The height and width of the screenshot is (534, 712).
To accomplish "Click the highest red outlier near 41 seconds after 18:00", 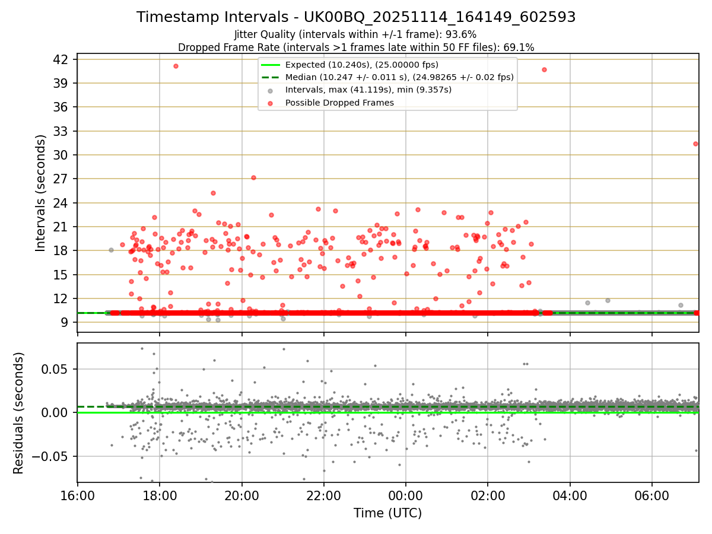I will [176, 66].
